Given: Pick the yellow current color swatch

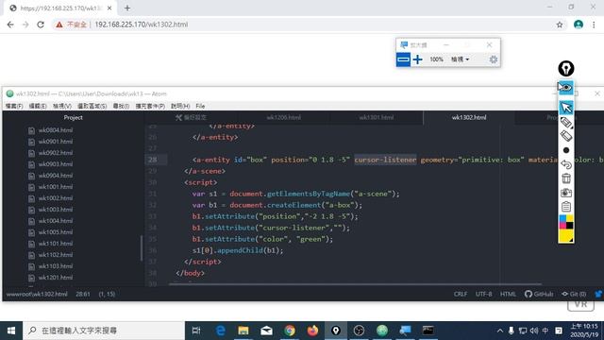Looking at the screenshot, I should click(566, 236).
